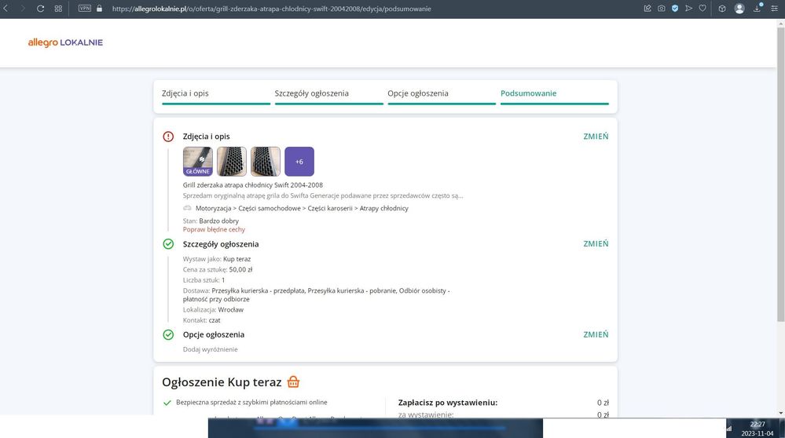Click the price 50,00 zł value
The height and width of the screenshot is (438, 785).
240,269
